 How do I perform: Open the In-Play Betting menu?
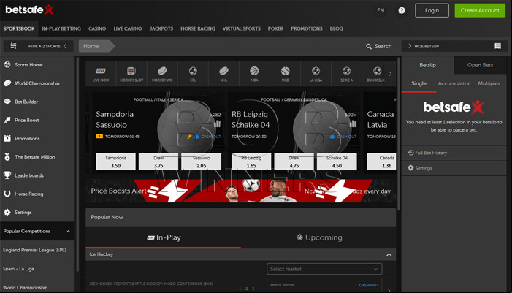coord(61,28)
